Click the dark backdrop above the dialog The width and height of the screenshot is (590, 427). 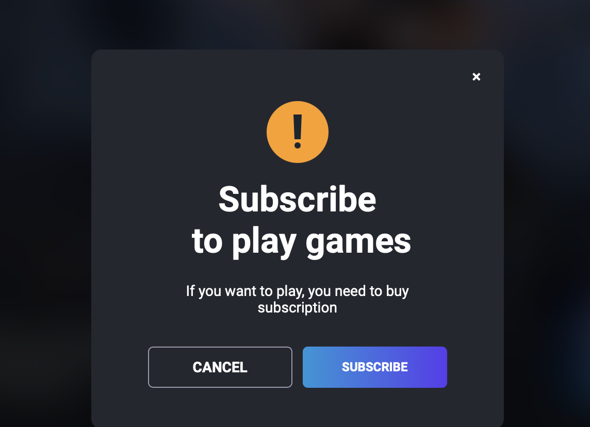pyautogui.click(x=297, y=24)
